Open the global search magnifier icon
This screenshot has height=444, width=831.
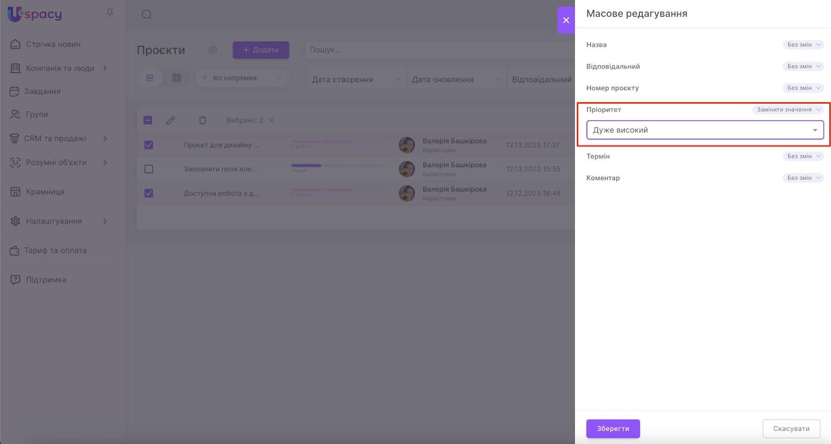(146, 15)
